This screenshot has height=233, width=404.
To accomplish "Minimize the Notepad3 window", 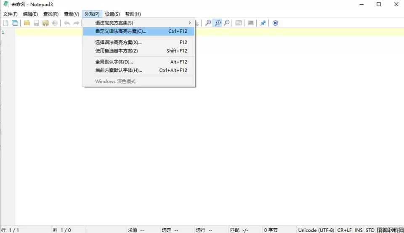I will [x=361, y=4].
